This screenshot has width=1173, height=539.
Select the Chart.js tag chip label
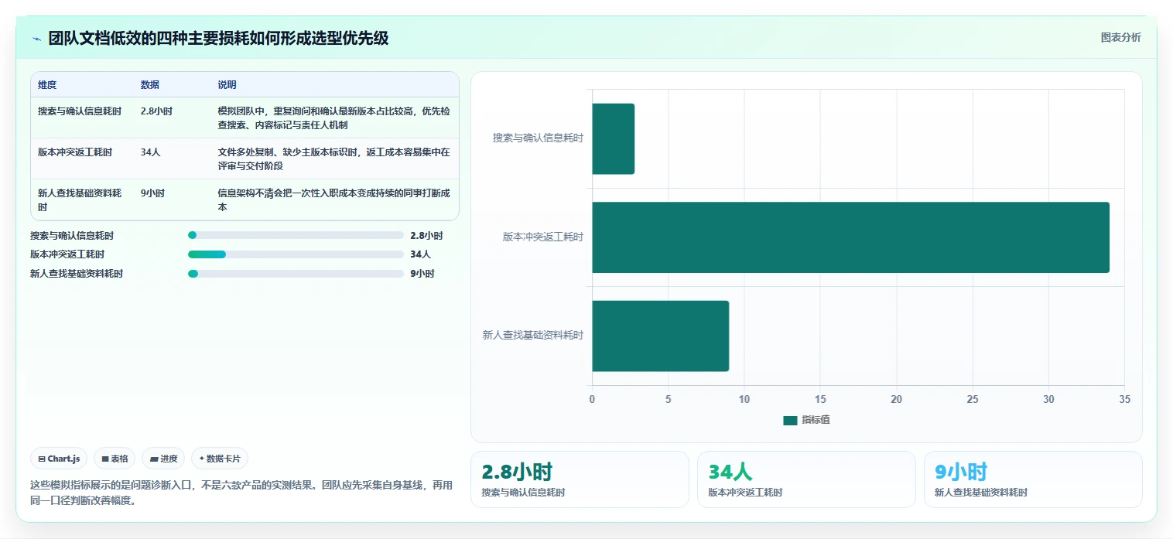coord(63,459)
